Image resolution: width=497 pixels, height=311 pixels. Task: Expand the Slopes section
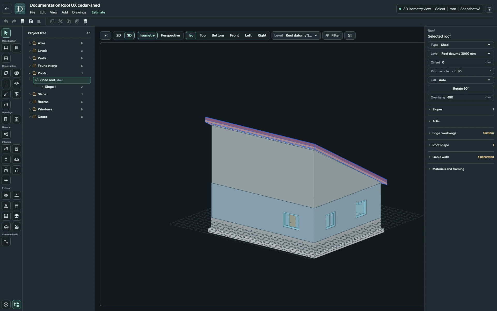(x=461, y=109)
